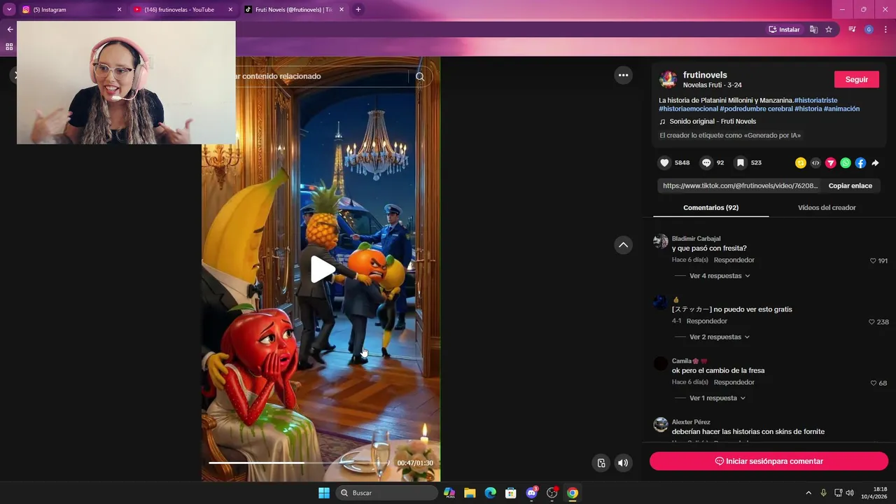896x504 pixels.
Task: Open a new browser tab
Action: click(358, 10)
